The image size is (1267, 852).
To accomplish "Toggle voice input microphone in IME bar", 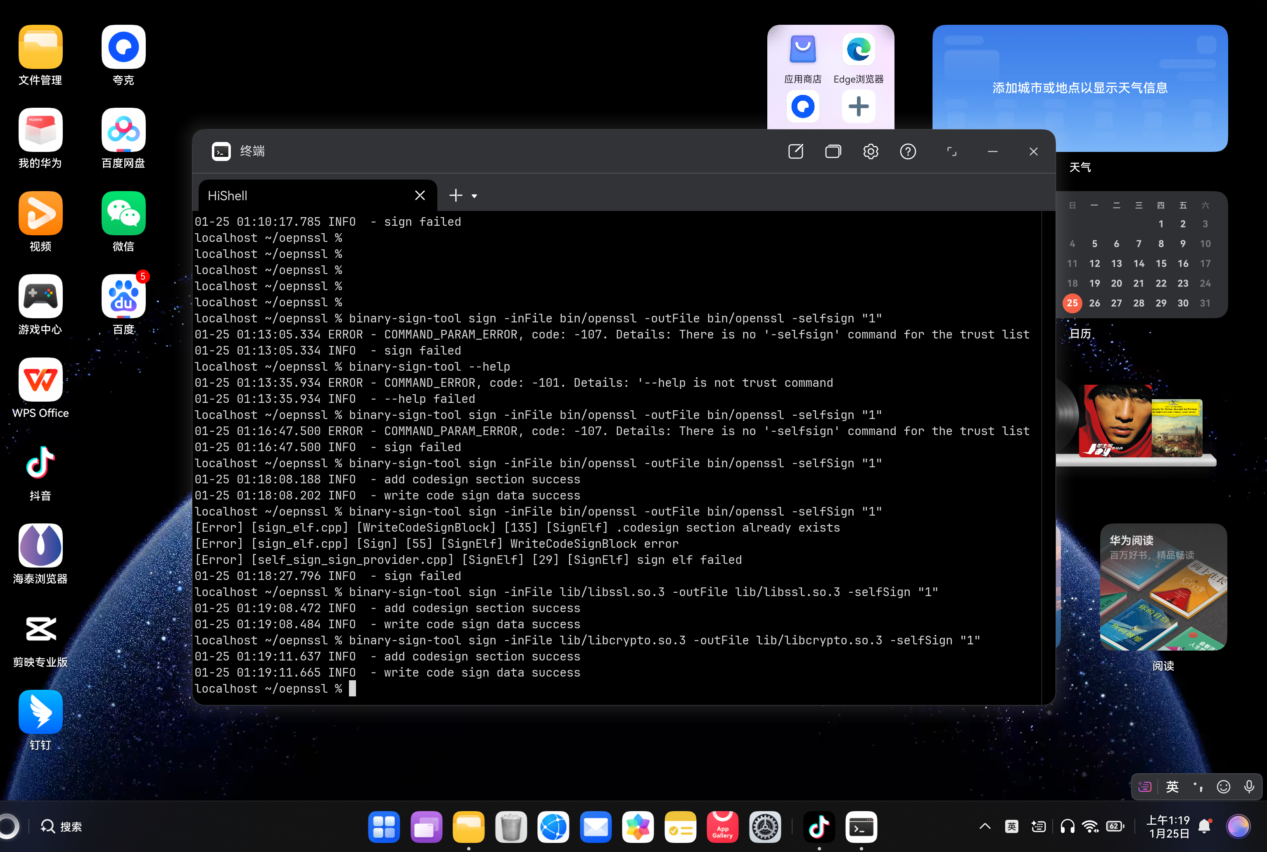I will pos(1249,787).
